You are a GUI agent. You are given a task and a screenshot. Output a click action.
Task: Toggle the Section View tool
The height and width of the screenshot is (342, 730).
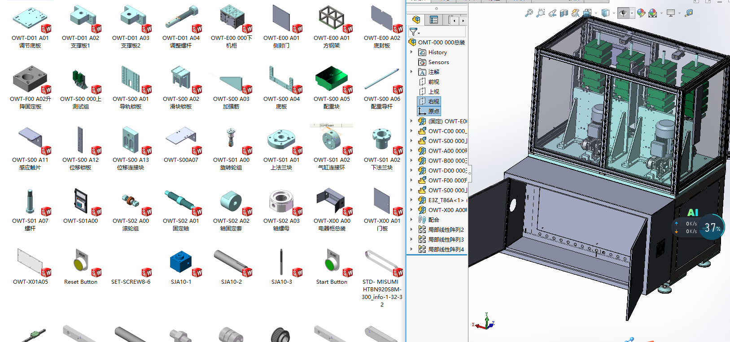tap(564, 13)
